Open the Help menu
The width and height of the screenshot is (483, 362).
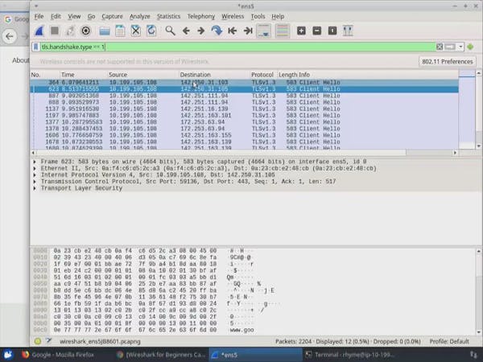click(278, 16)
